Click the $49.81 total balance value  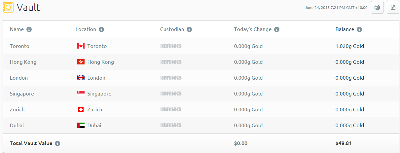pos(343,143)
